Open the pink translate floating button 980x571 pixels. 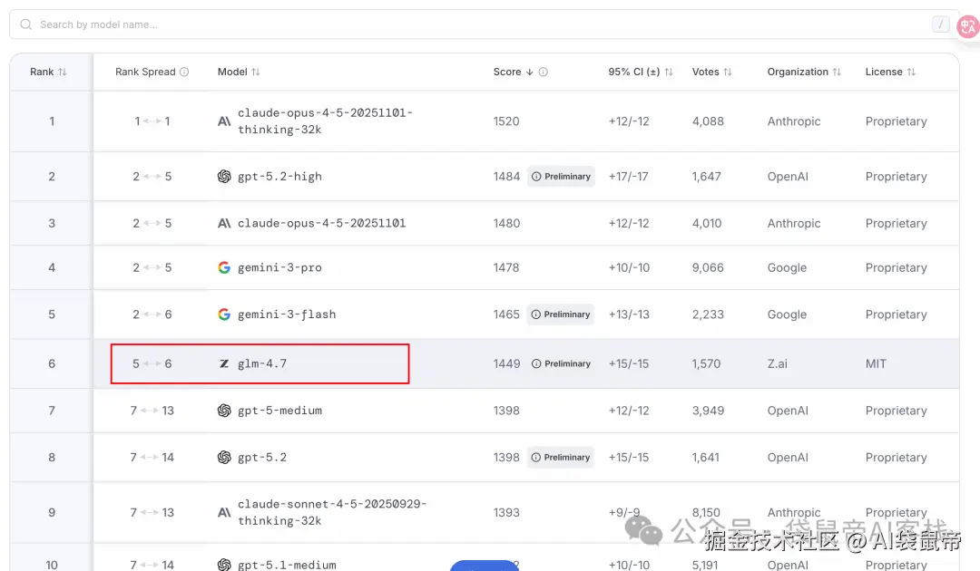click(968, 26)
